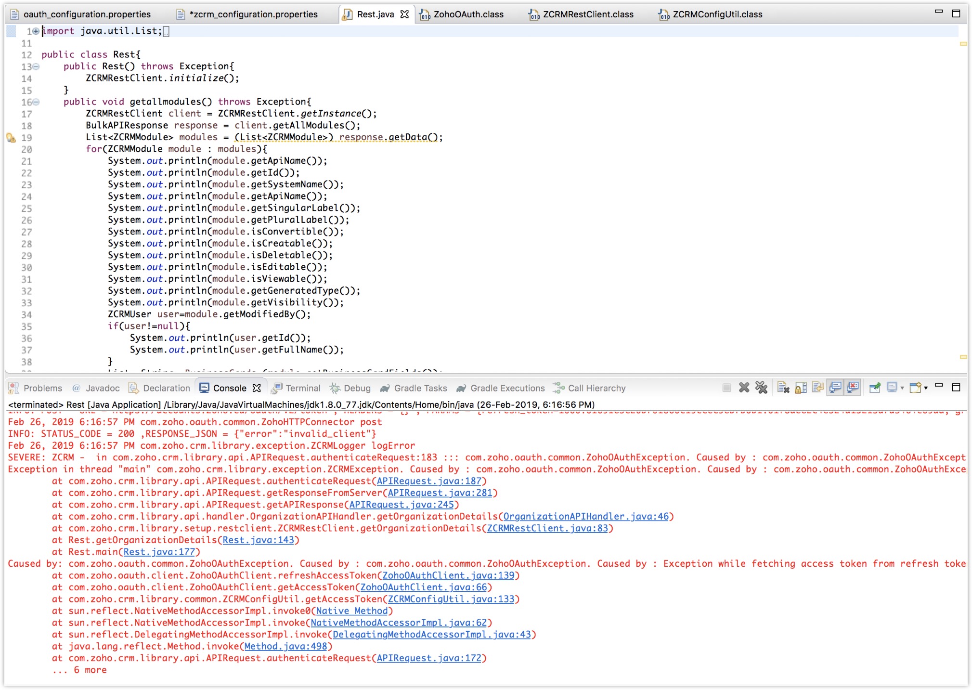Toggle Word Wrap in the console
The height and width of the screenshot is (690, 972).
(818, 388)
